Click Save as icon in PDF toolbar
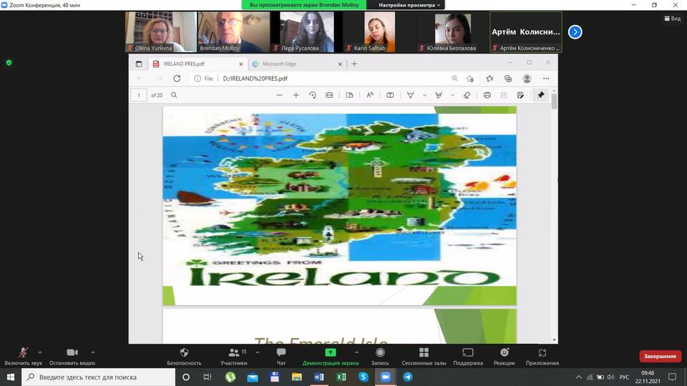Screen dimensions: 687x386 (x=520, y=95)
